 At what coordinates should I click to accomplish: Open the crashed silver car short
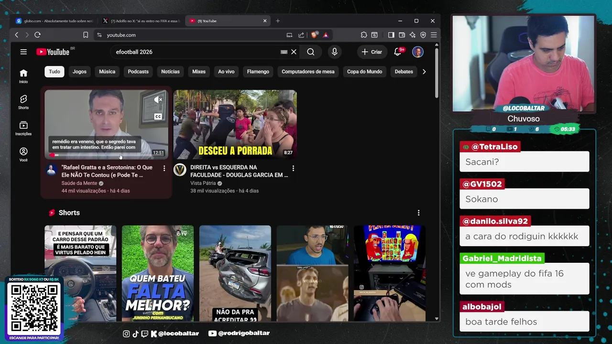[x=235, y=273]
